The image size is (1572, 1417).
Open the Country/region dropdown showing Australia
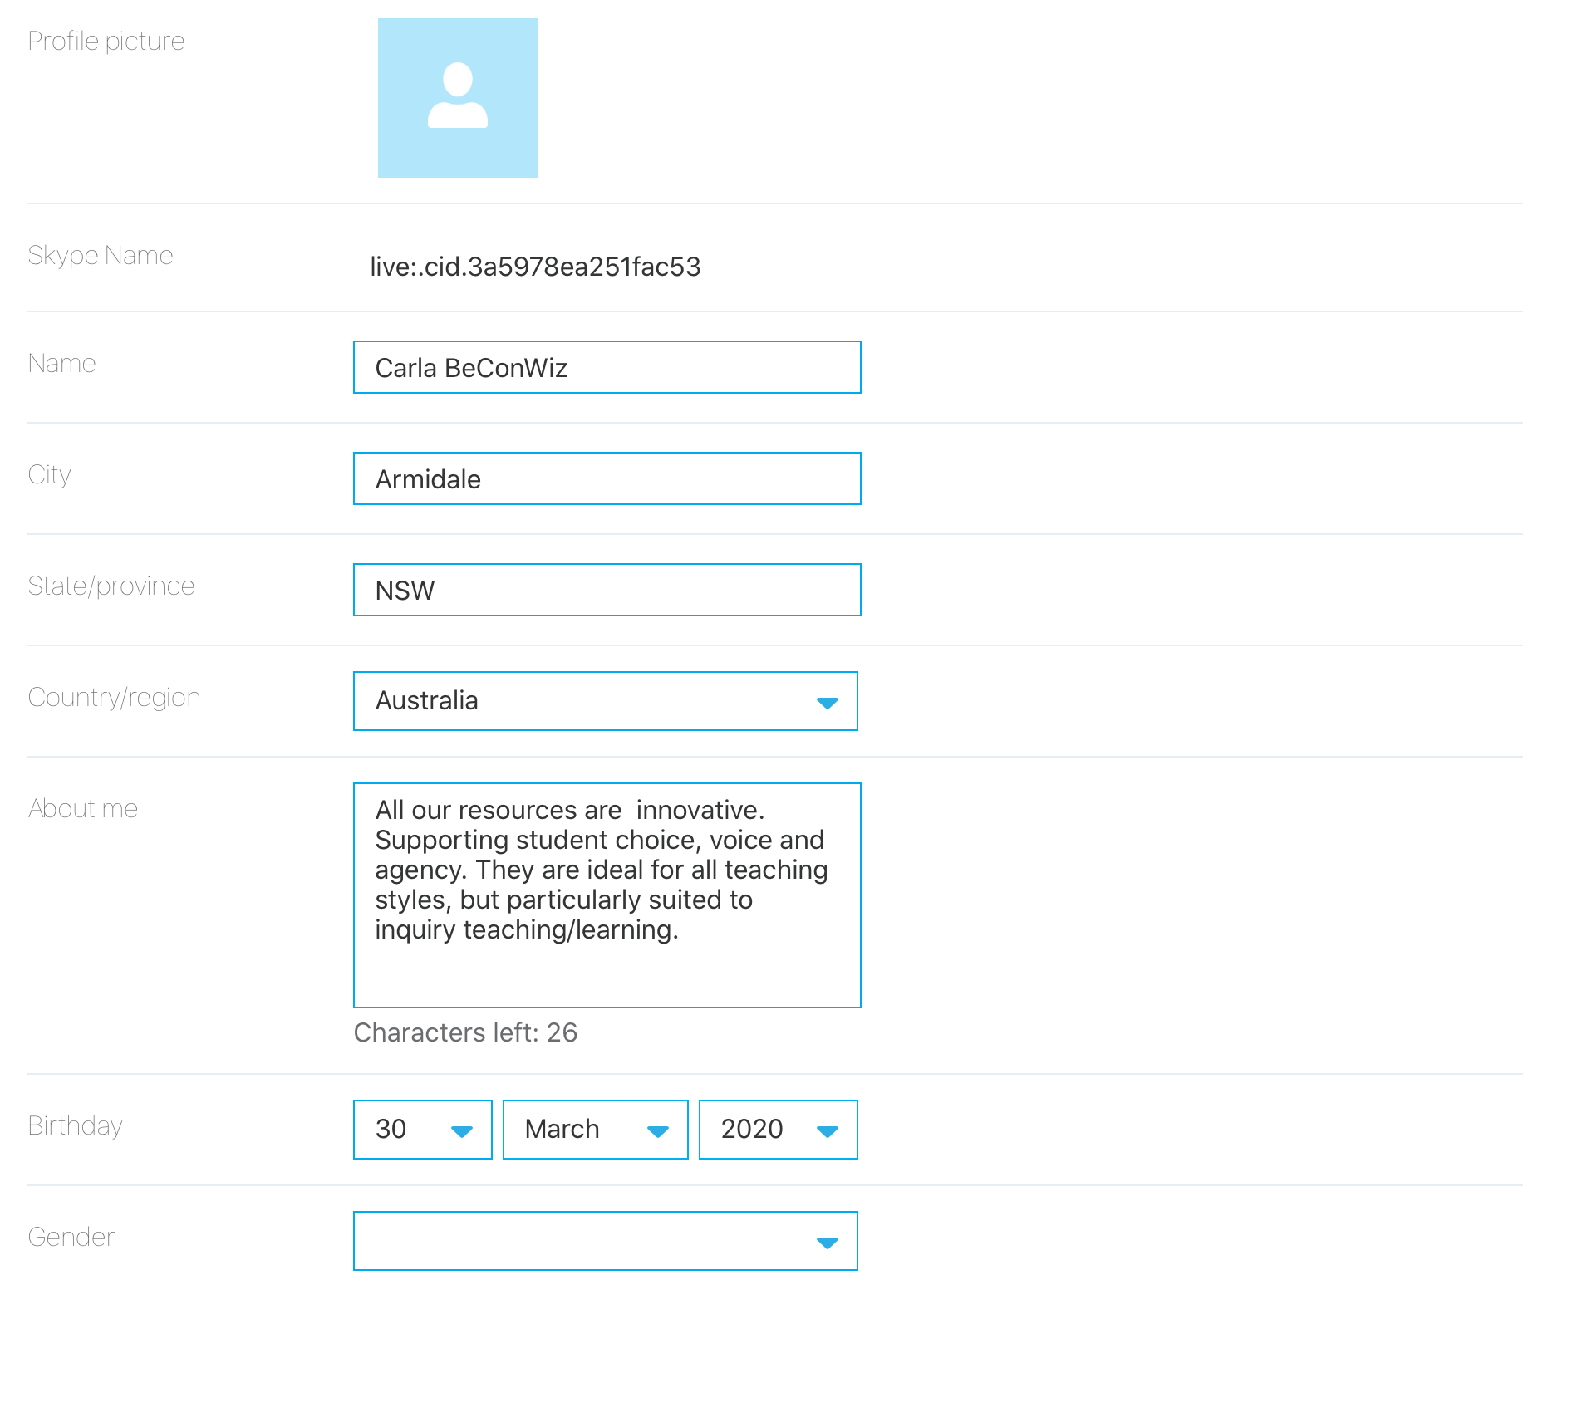click(x=606, y=701)
